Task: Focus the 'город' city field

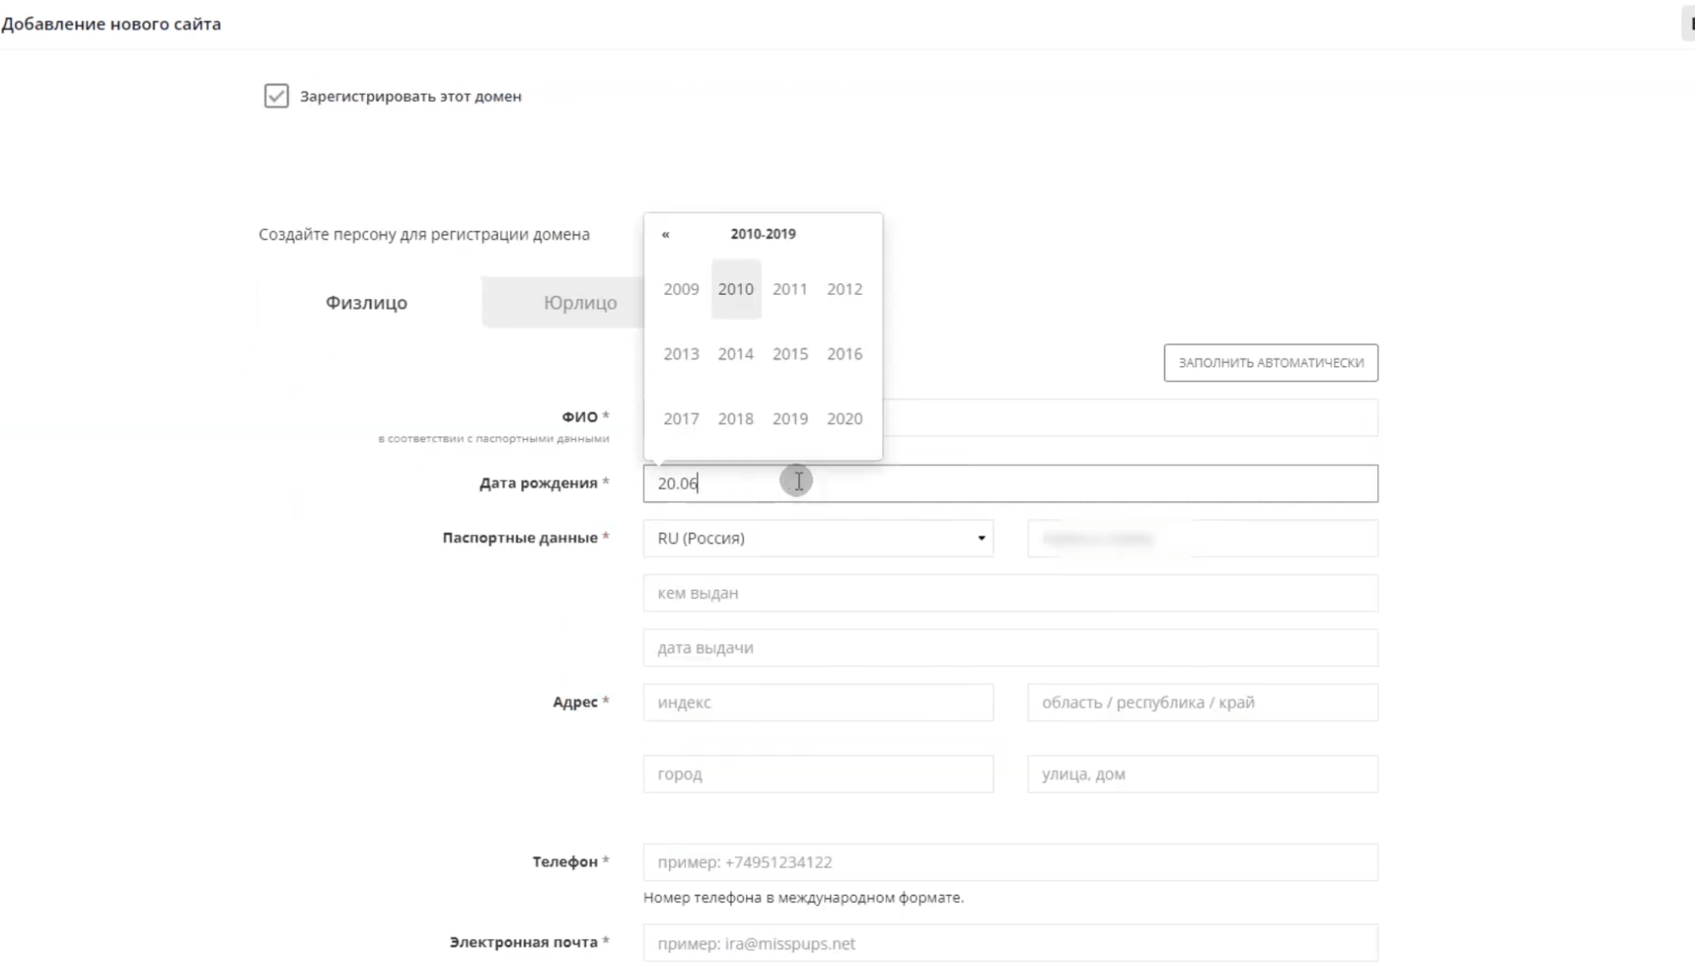Action: (x=817, y=774)
